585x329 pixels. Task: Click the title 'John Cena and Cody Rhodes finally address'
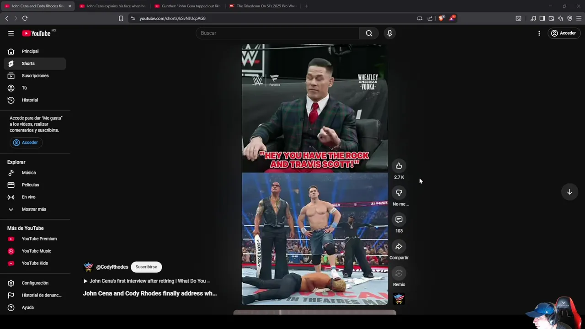point(149,293)
